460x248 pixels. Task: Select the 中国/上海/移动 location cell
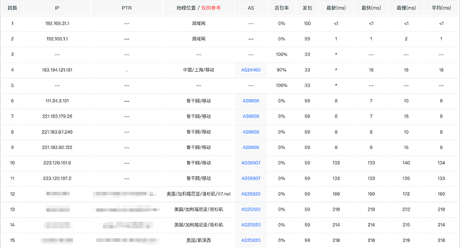click(199, 70)
